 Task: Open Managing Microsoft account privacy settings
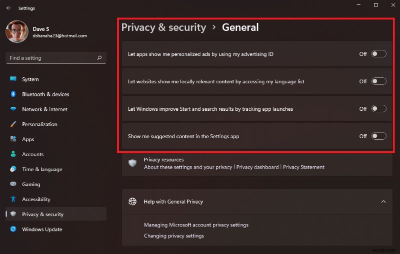(196, 225)
